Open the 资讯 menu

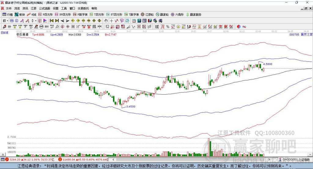[x=25, y=8]
